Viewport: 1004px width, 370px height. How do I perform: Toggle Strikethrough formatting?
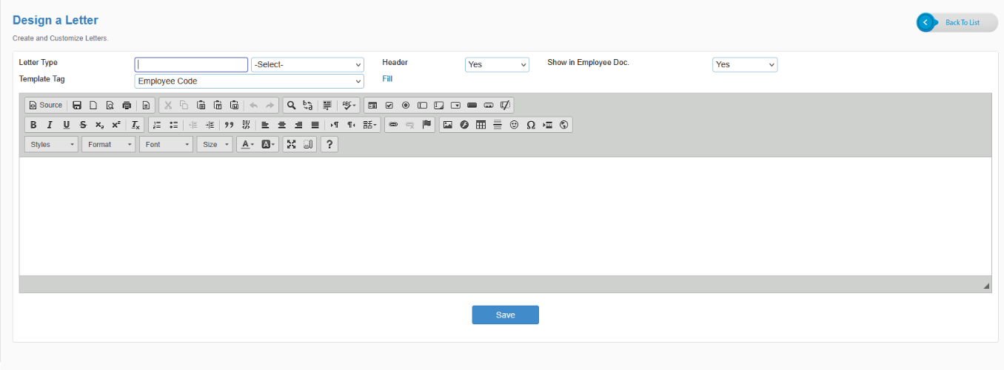[x=83, y=125]
